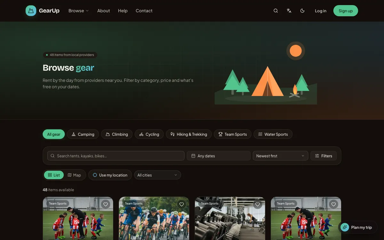Switch to List view

[54, 175]
